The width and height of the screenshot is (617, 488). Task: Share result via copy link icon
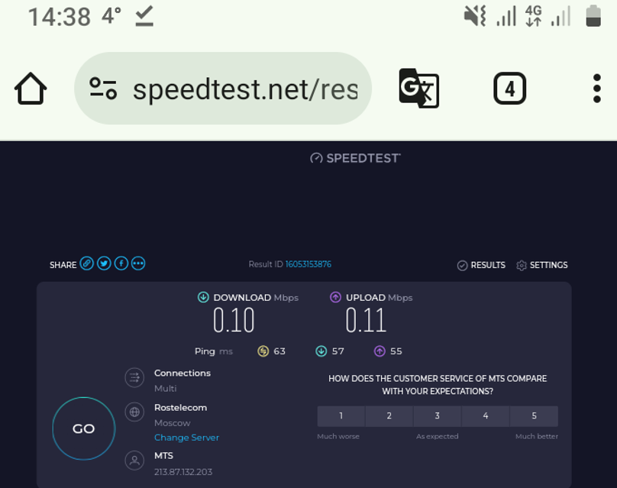point(86,263)
